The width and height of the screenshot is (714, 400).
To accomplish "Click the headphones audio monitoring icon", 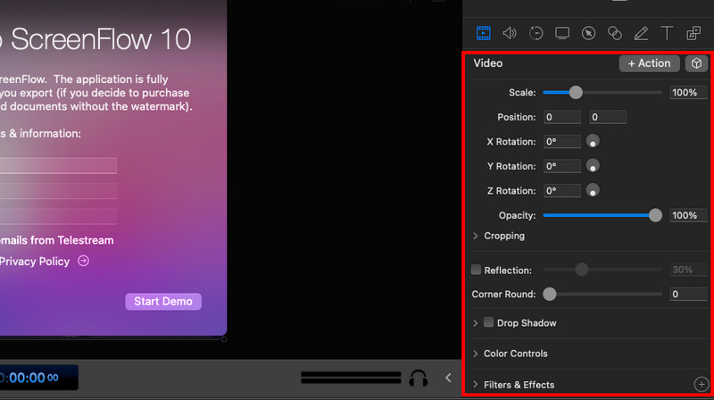I will click(x=418, y=378).
